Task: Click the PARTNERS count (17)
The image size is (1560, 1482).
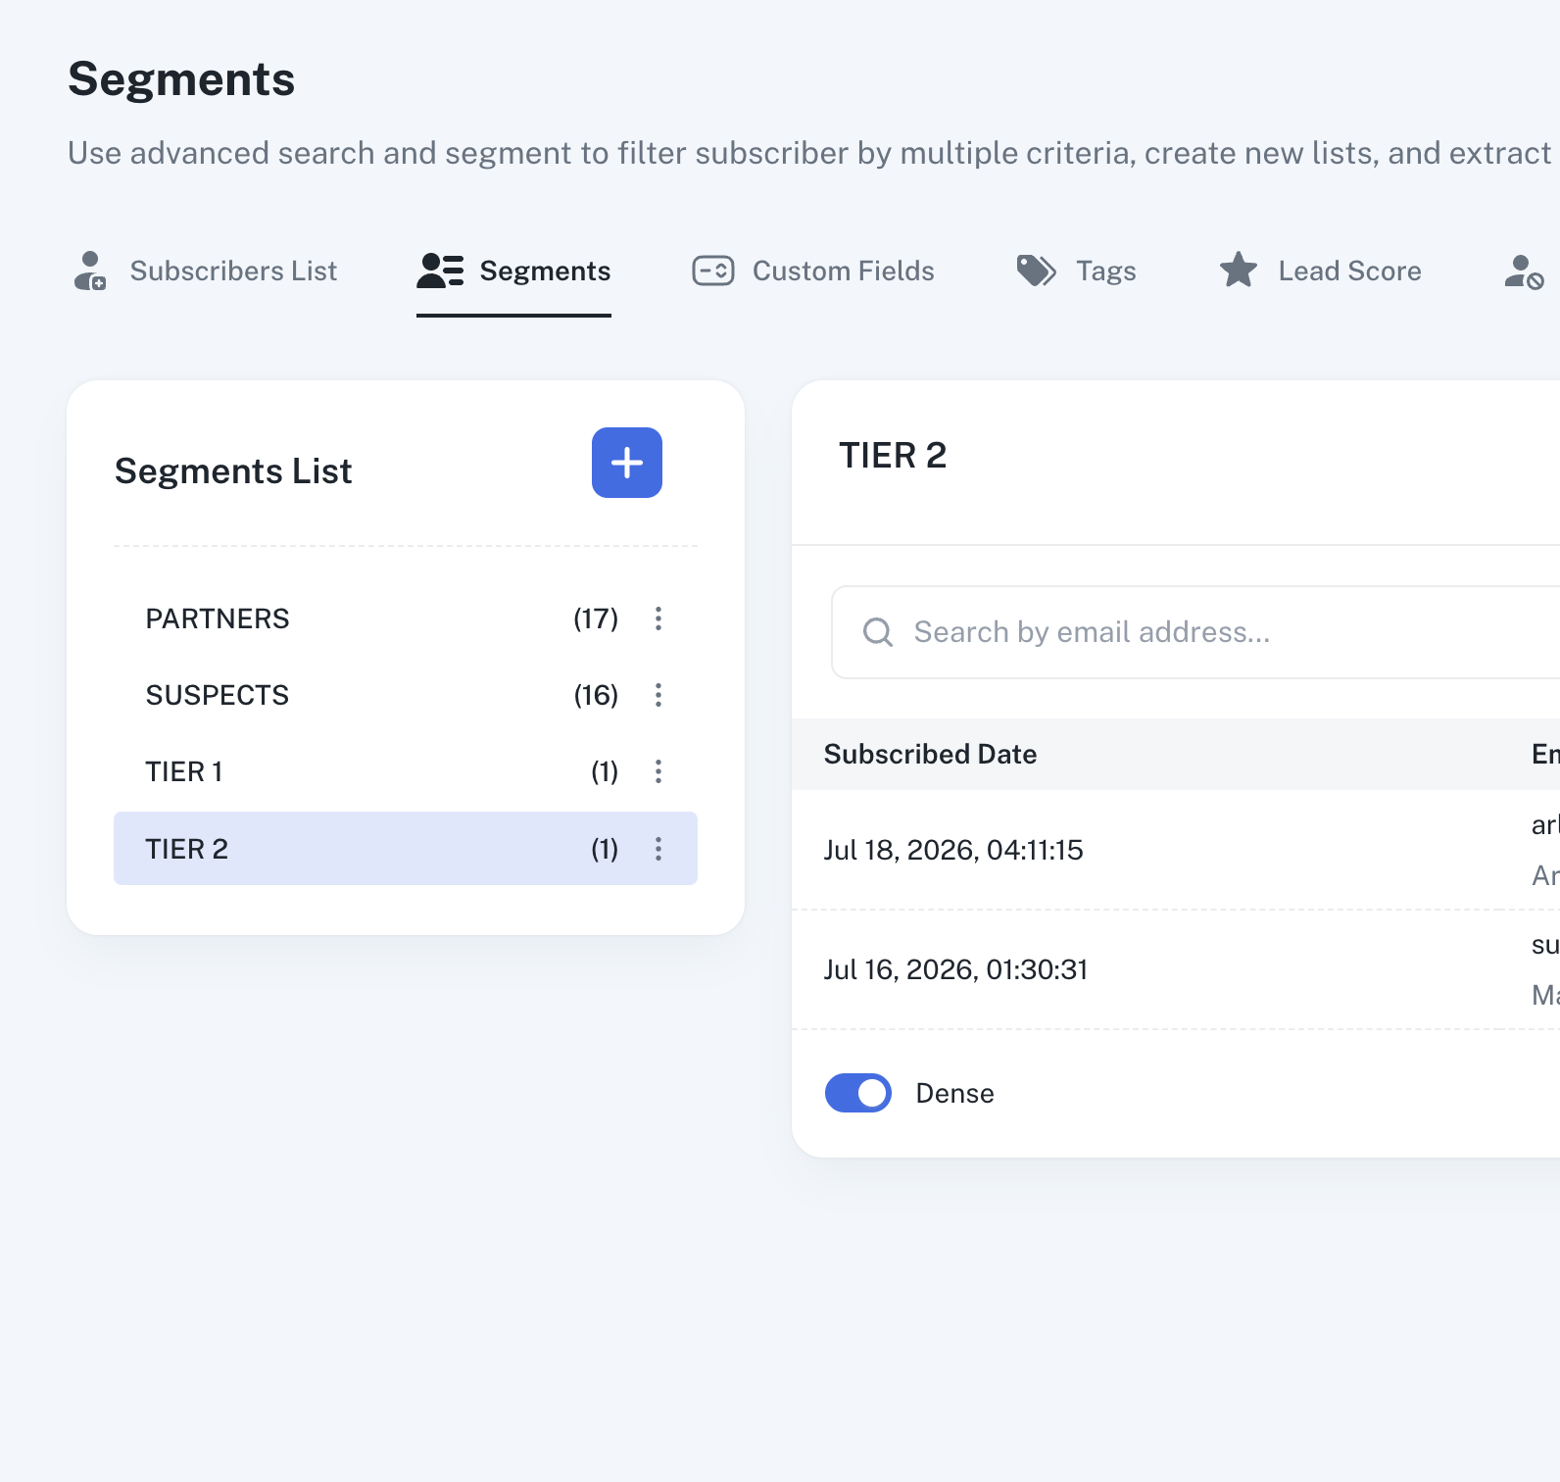Action: pos(596,618)
